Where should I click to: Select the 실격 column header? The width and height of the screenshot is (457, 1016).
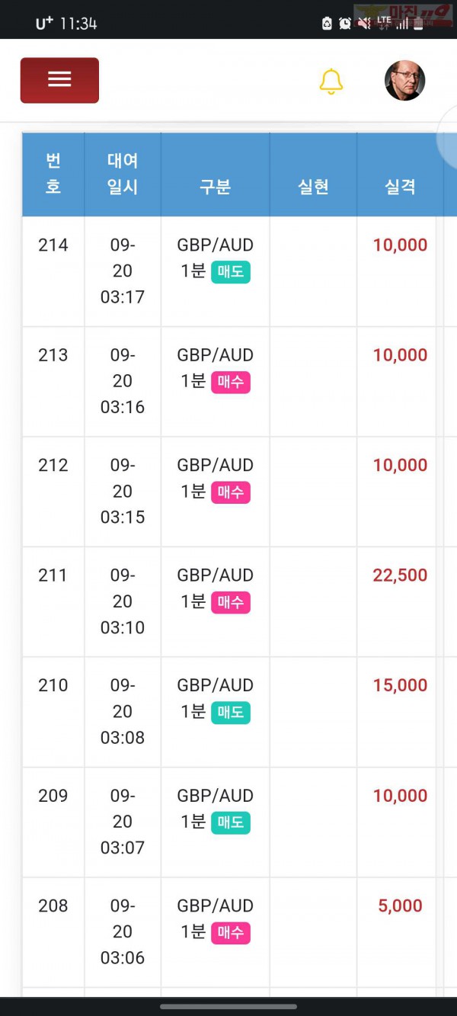[x=400, y=187]
